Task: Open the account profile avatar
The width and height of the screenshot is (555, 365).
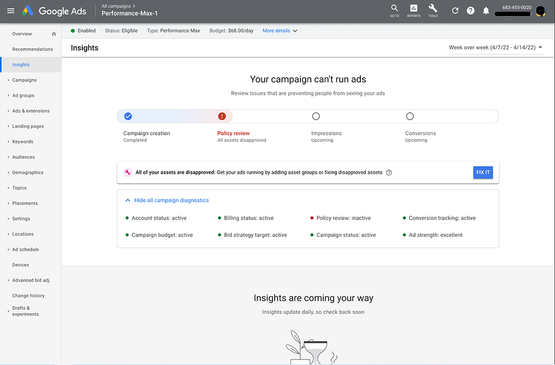Action: 540,10
